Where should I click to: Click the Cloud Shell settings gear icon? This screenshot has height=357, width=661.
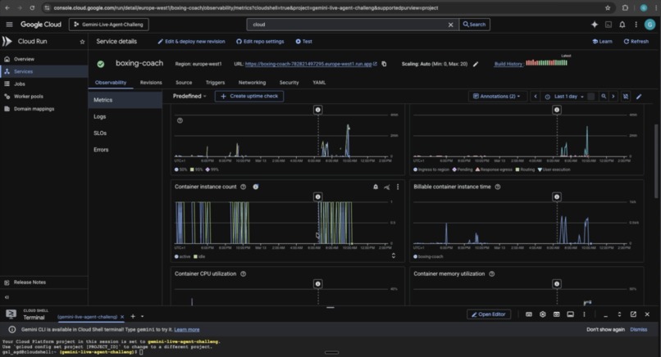(543, 314)
